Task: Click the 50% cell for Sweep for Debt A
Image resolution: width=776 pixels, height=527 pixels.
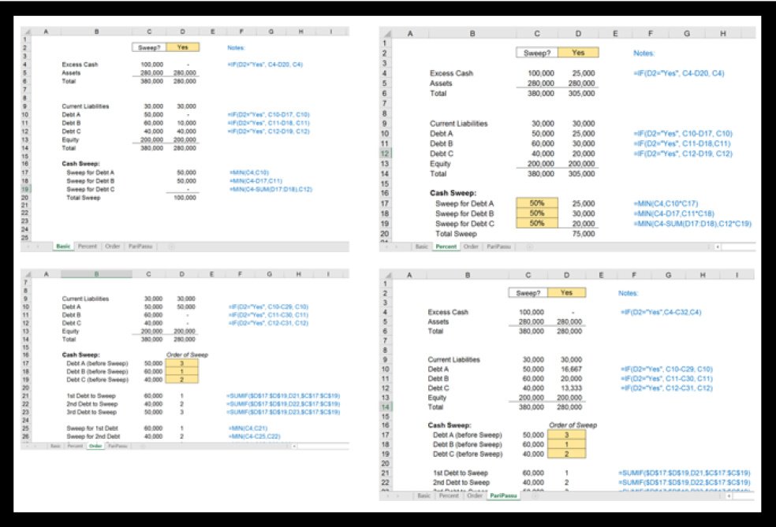Action: pyautogui.click(x=537, y=203)
